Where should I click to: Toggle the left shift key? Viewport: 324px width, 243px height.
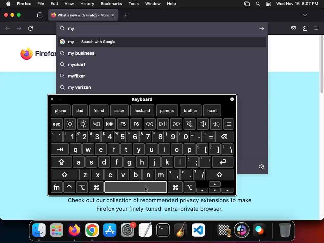click(x=65, y=175)
